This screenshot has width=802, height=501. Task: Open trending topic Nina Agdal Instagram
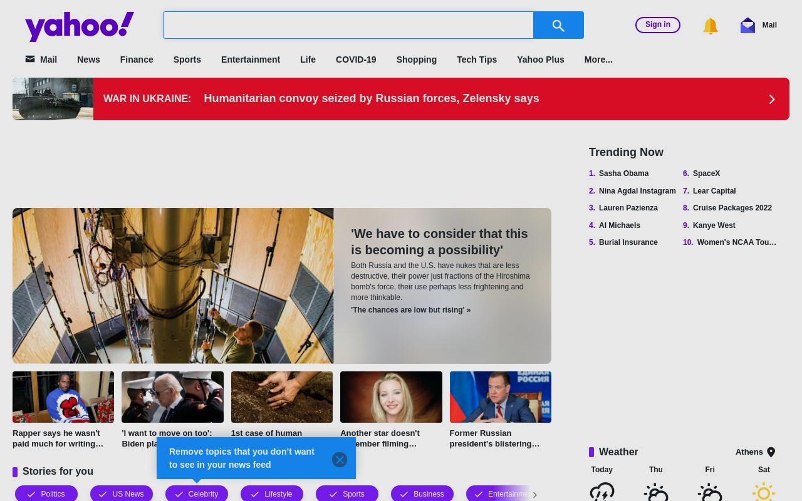pos(637,191)
